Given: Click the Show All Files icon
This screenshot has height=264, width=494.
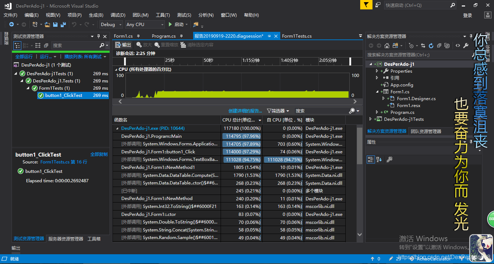Looking at the screenshot, I should coord(447,46).
